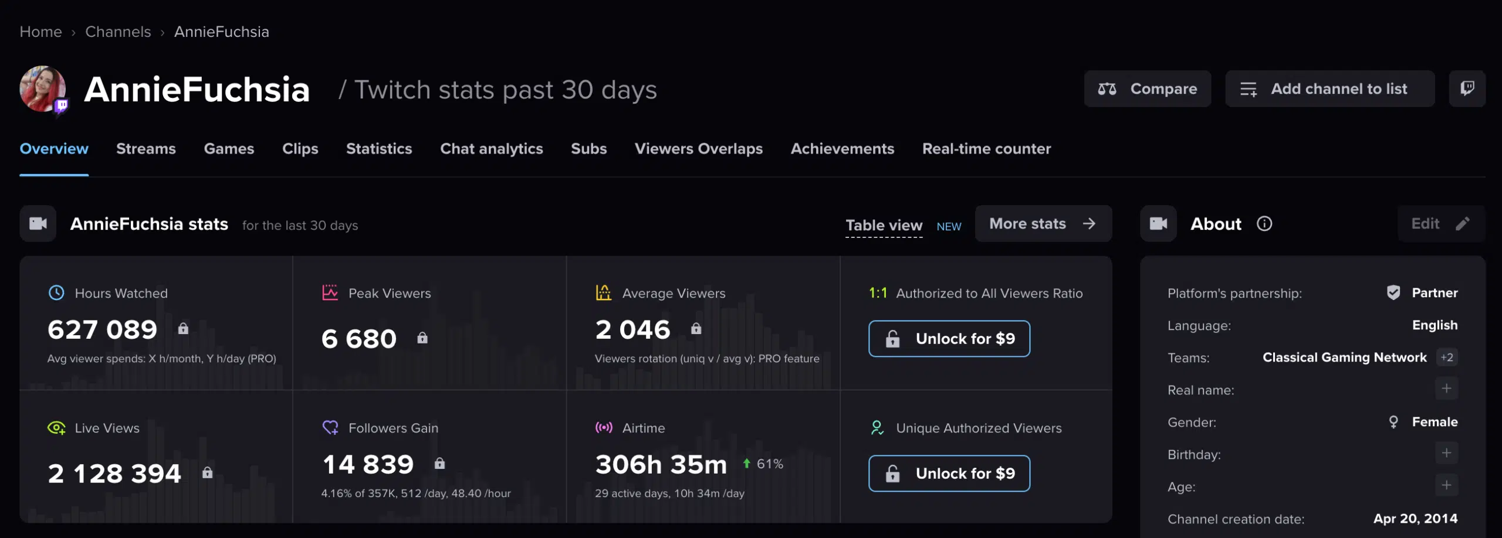The width and height of the screenshot is (1502, 538).
Task: Click the lock icon next to Live Views value
Action: point(207,472)
